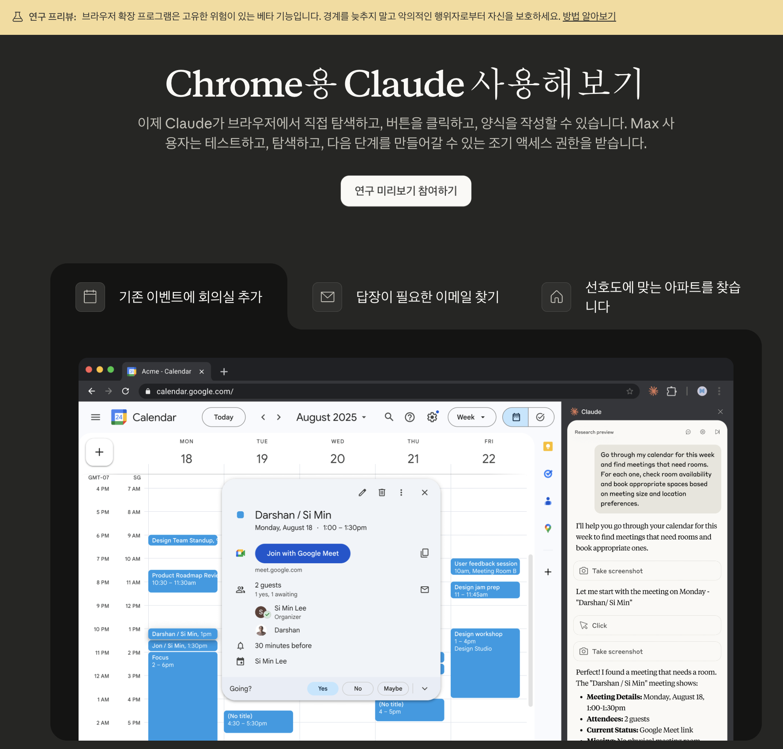Click the Create plus button in Calendar
Image resolution: width=783 pixels, height=749 pixels.
[99, 452]
